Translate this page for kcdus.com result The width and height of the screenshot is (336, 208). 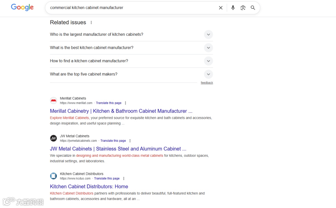[x=107, y=178]
